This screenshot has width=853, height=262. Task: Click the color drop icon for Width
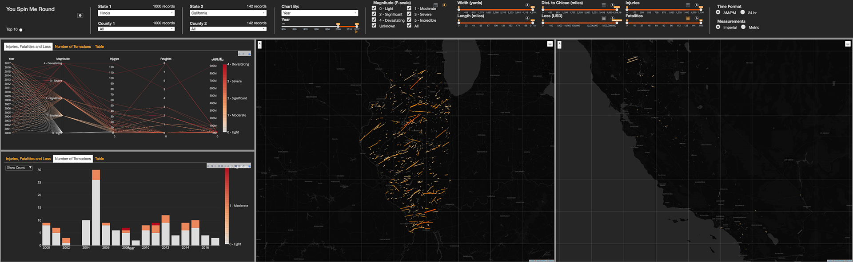527,5
